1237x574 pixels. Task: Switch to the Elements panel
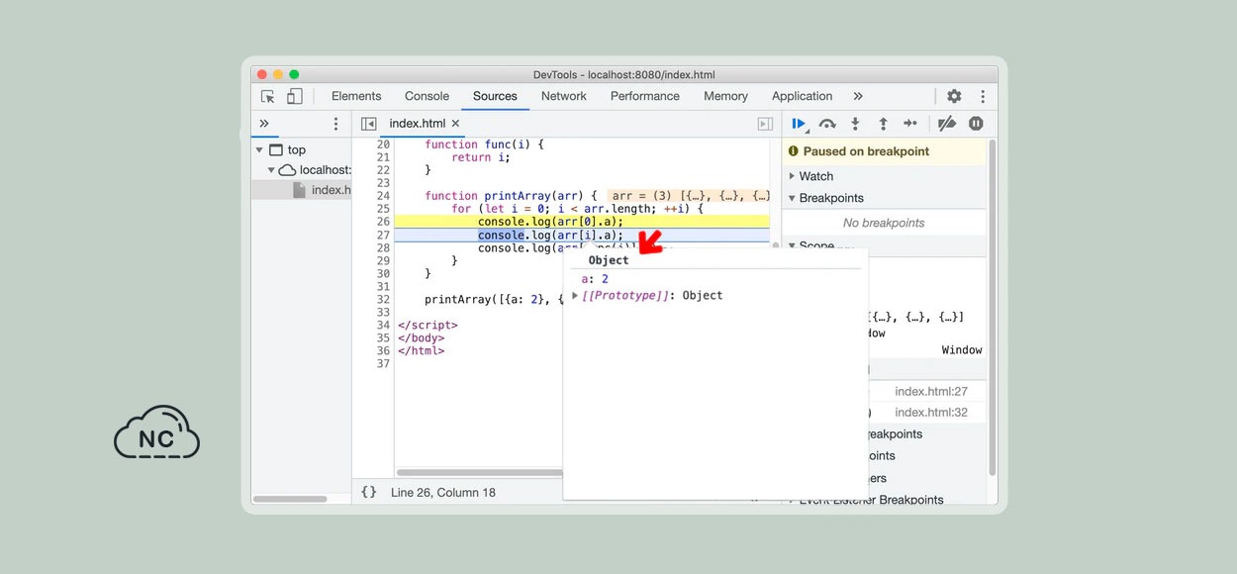pos(356,96)
